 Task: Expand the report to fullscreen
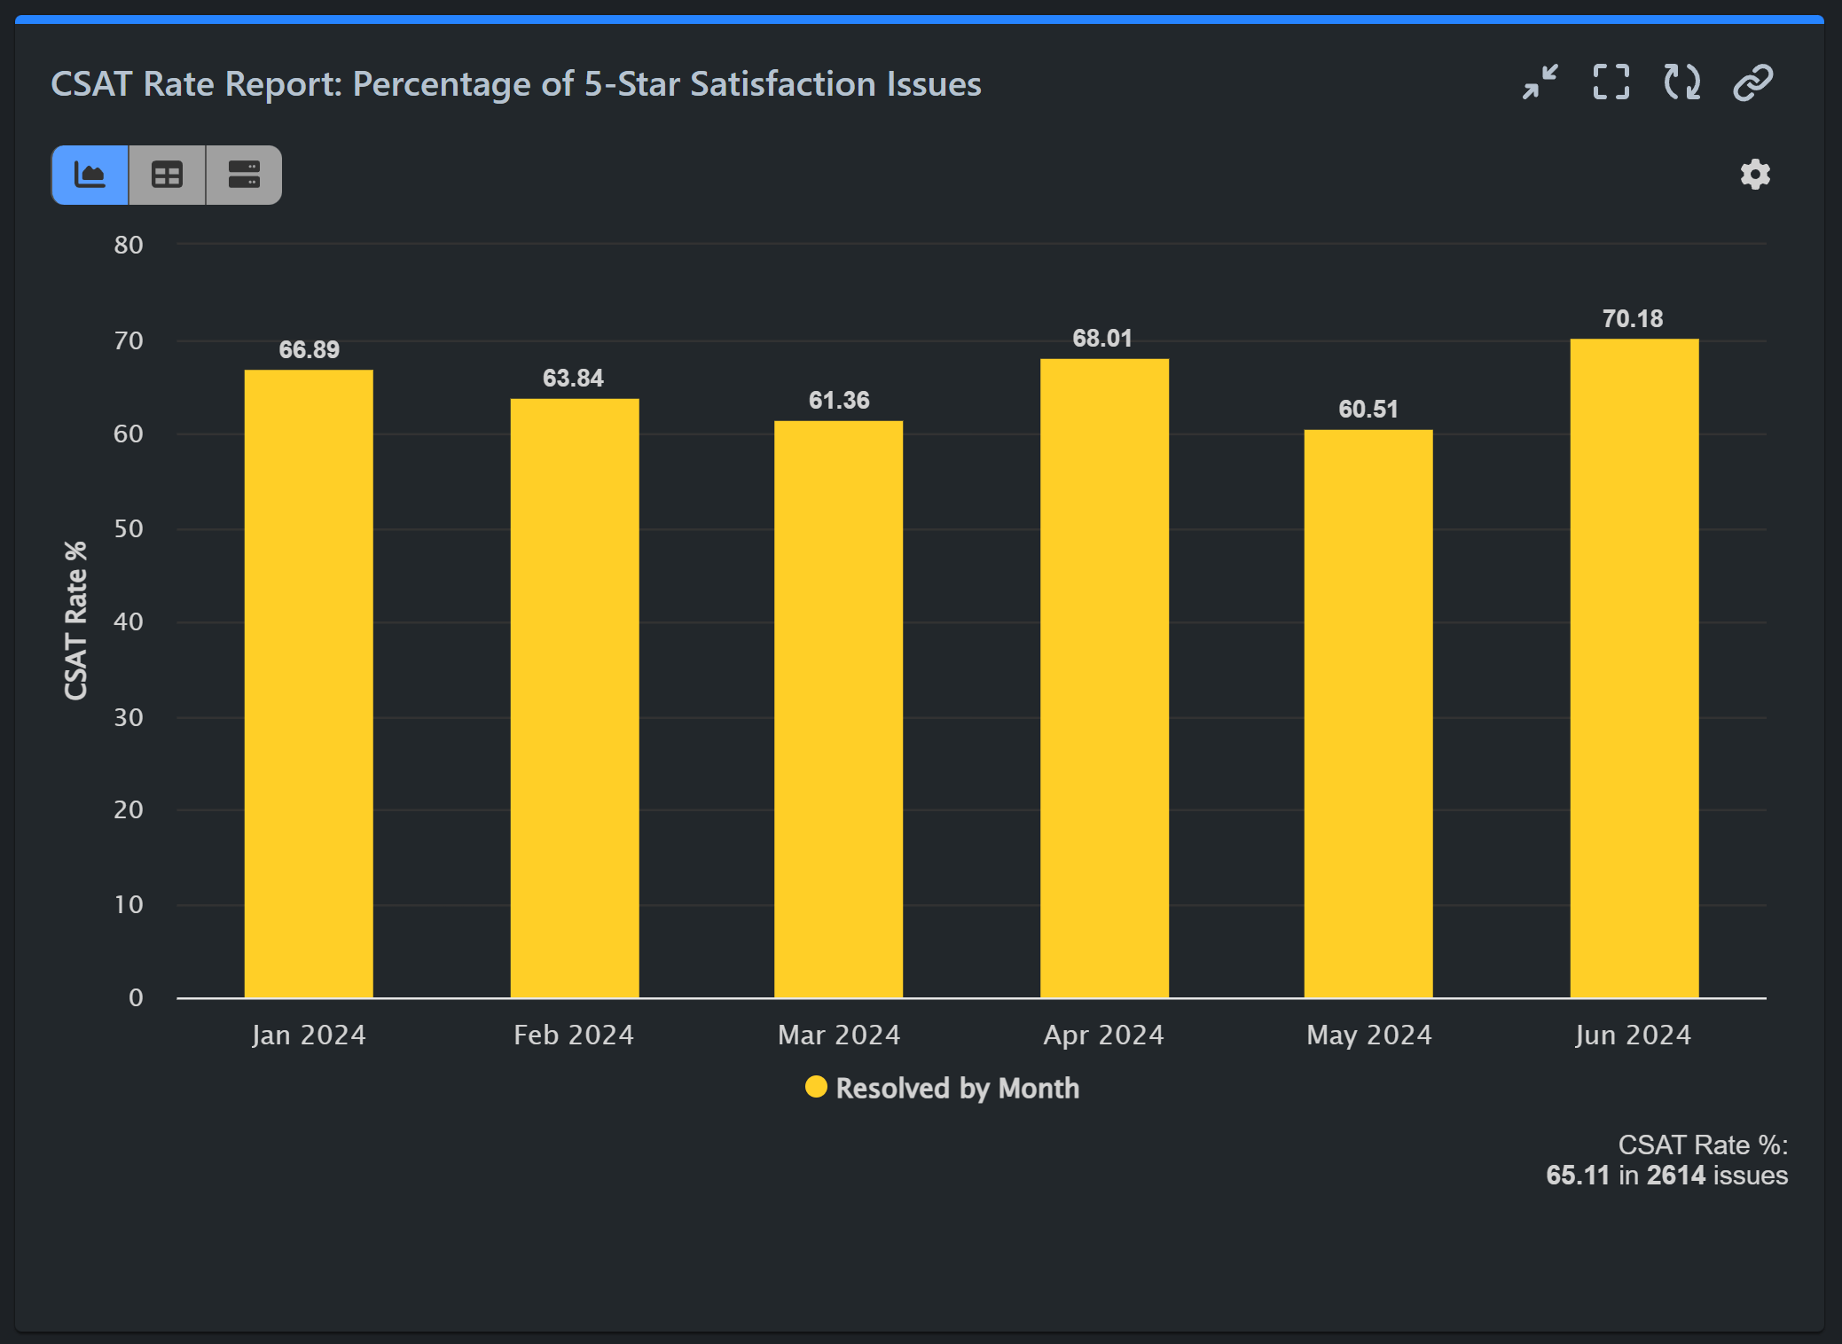tap(1611, 82)
